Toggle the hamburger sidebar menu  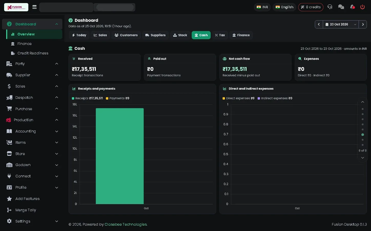coord(35,7)
